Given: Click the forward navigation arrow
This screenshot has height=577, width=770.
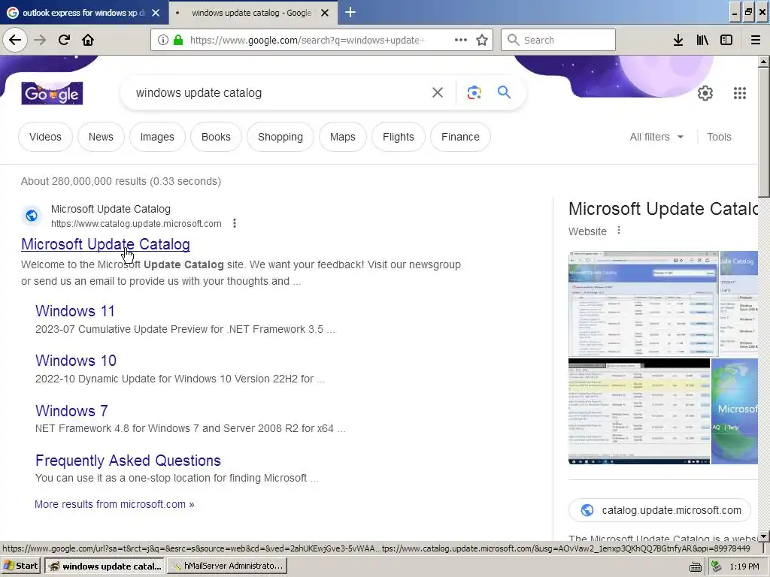Looking at the screenshot, I should (x=40, y=40).
